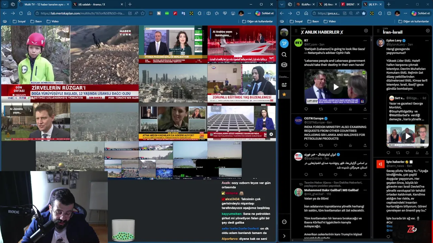The height and width of the screenshot is (243, 433).
Task: Toggle the favorite star in right browser address bar
Action: [364, 13]
